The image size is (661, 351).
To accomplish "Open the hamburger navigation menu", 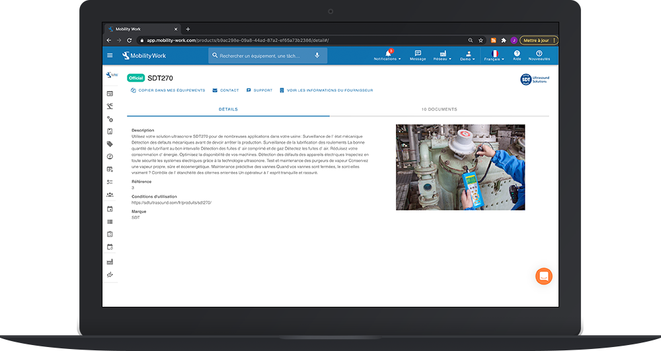I will [110, 55].
